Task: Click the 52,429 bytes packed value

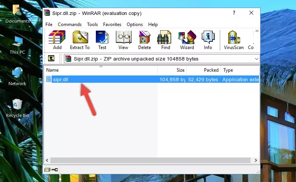Action: click(x=203, y=79)
